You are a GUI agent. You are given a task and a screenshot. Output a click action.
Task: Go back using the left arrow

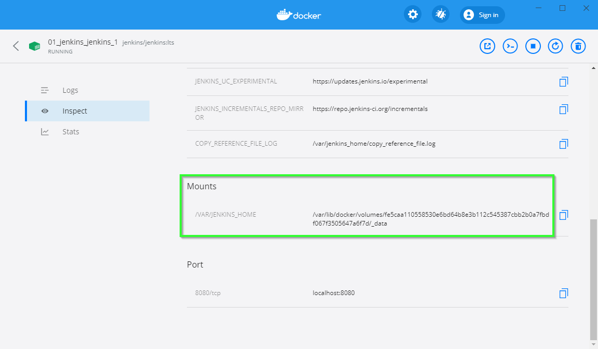pyautogui.click(x=16, y=46)
